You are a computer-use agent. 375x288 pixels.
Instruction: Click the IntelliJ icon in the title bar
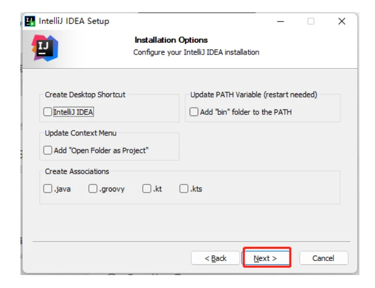(31, 22)
